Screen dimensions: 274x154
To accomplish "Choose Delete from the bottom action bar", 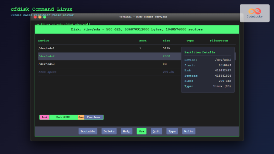I will 109,131.
